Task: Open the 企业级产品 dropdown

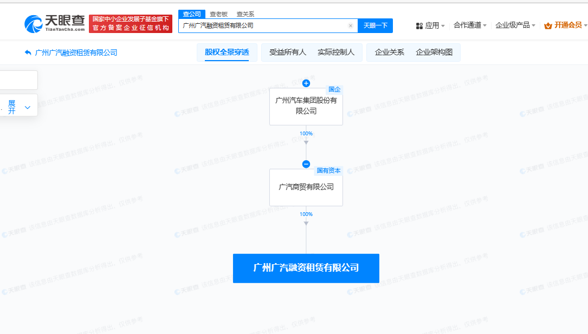Action: coord(515,25)
